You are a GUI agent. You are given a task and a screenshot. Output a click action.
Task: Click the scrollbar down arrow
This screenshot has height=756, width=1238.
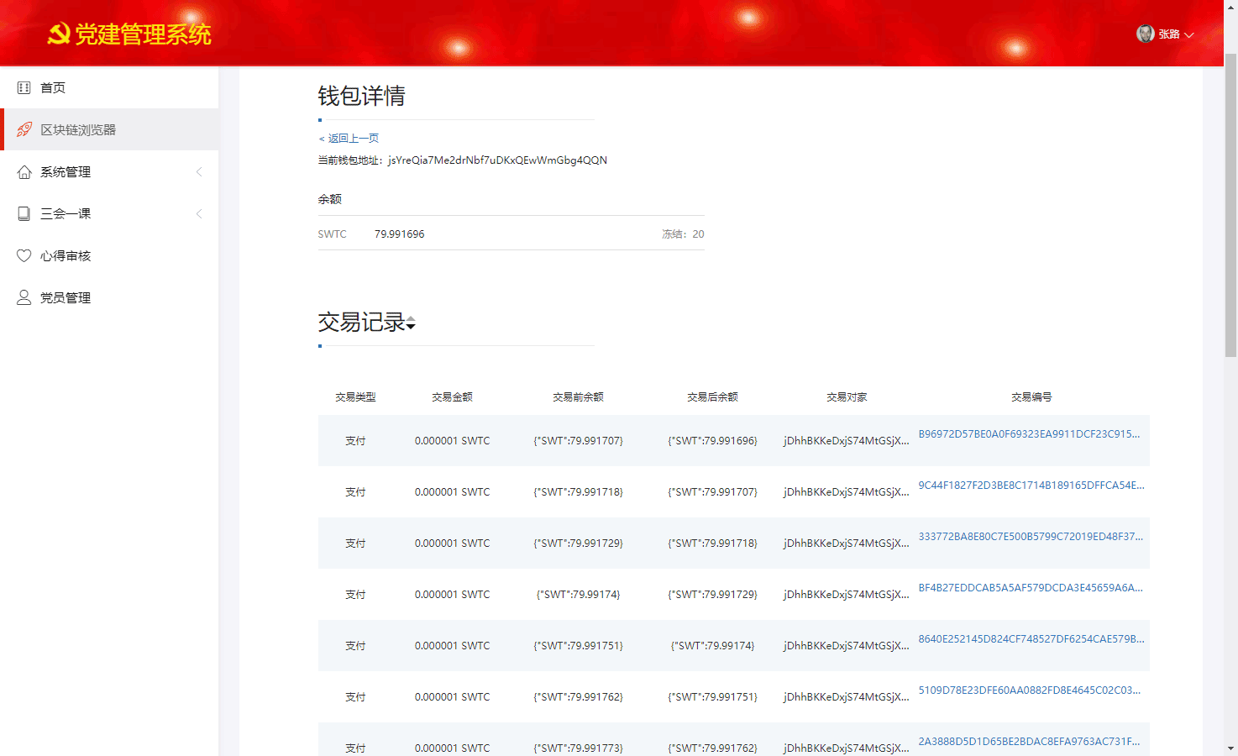coord(1230,748)
